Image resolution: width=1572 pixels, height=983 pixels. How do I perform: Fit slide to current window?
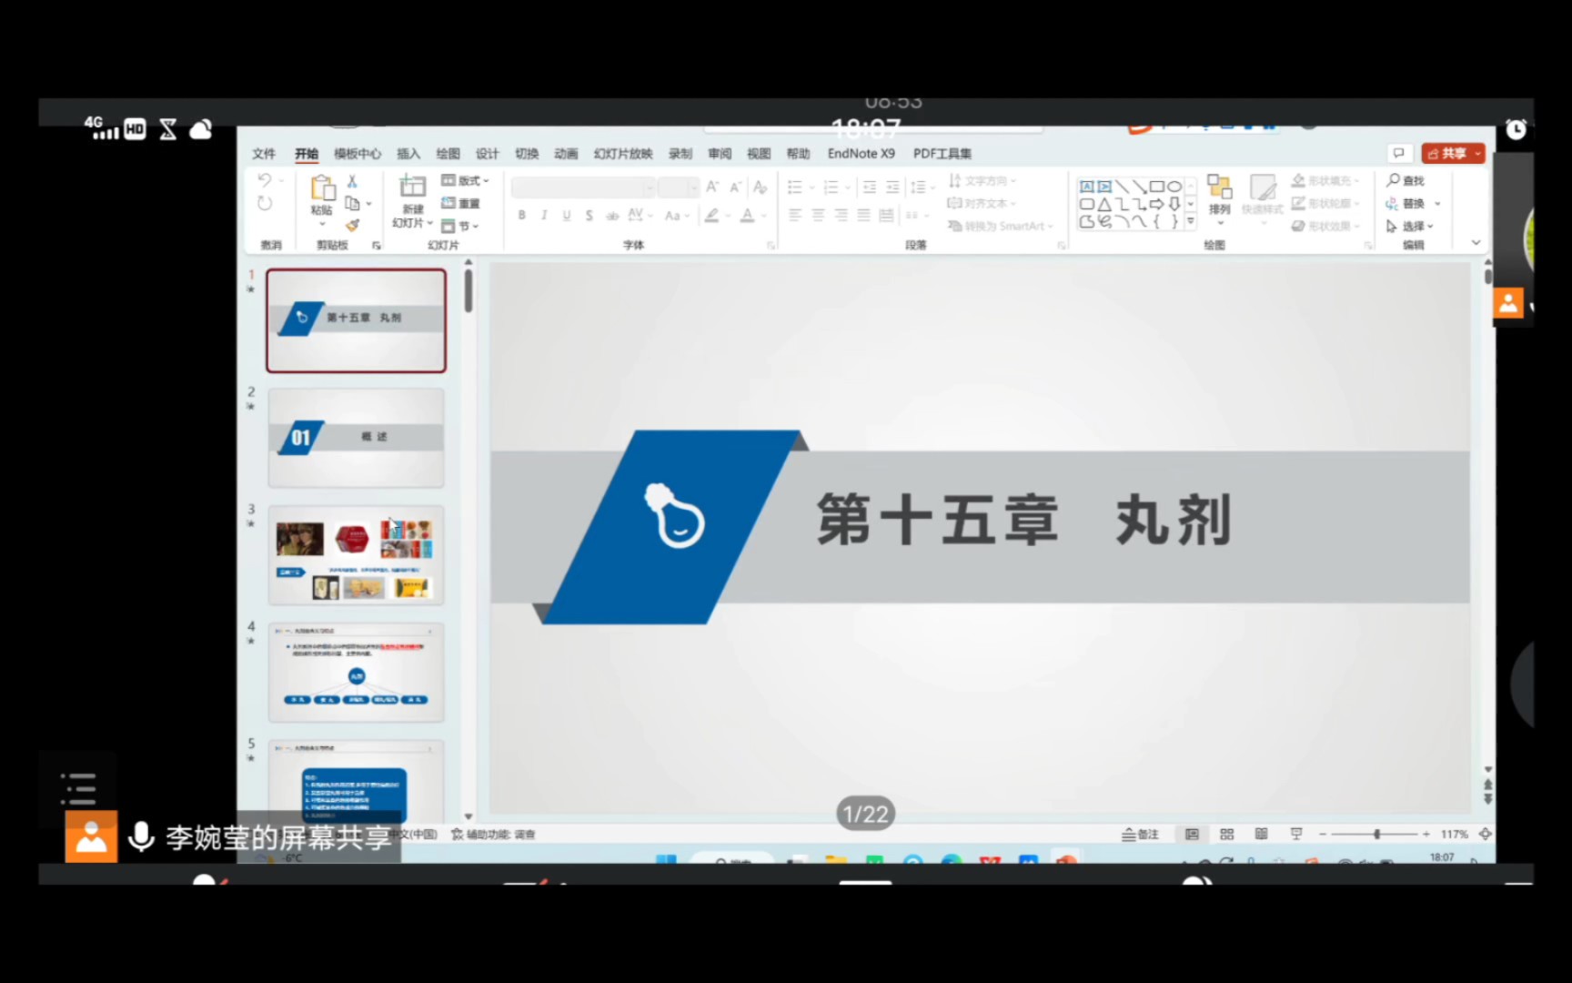tap(1485, 834)
